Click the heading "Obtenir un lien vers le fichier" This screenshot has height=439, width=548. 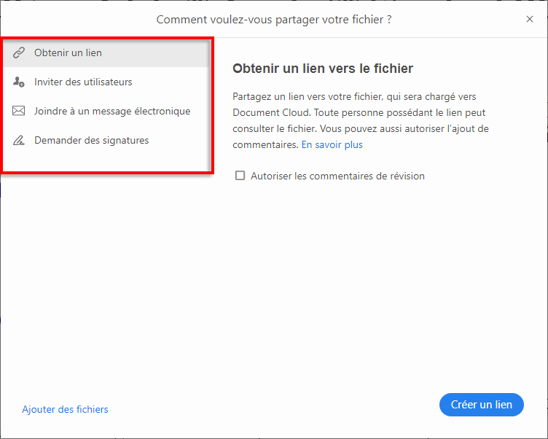(323, 69)
